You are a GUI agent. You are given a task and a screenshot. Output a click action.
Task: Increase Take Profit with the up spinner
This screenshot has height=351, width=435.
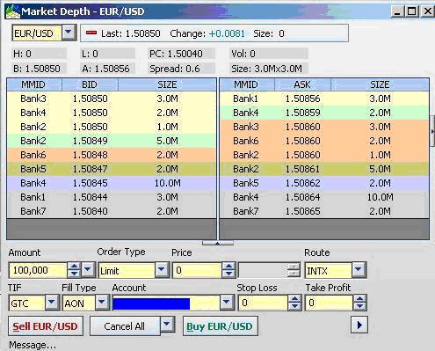click(360, 299)
